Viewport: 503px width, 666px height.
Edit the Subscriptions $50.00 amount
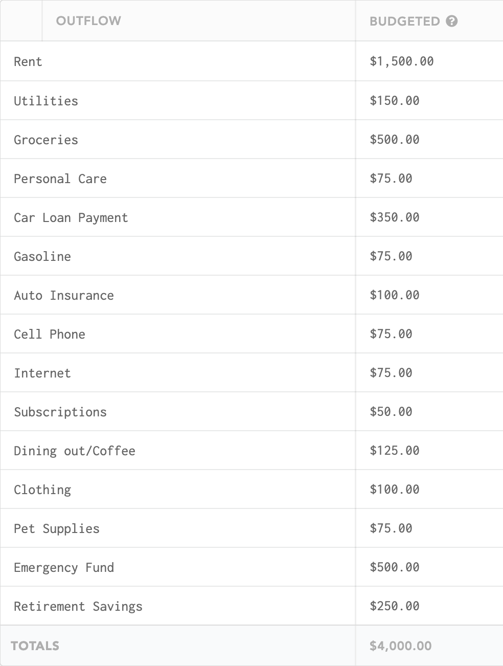click(391, 411)
